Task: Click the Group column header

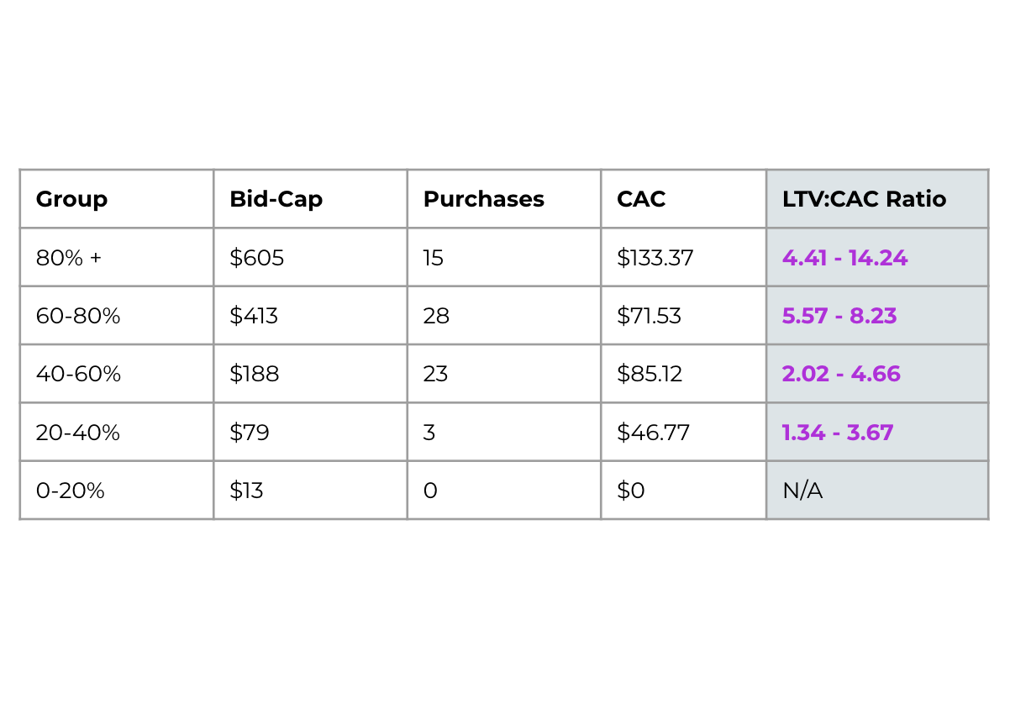Action: pyautogui.click(x=117, y=199)
